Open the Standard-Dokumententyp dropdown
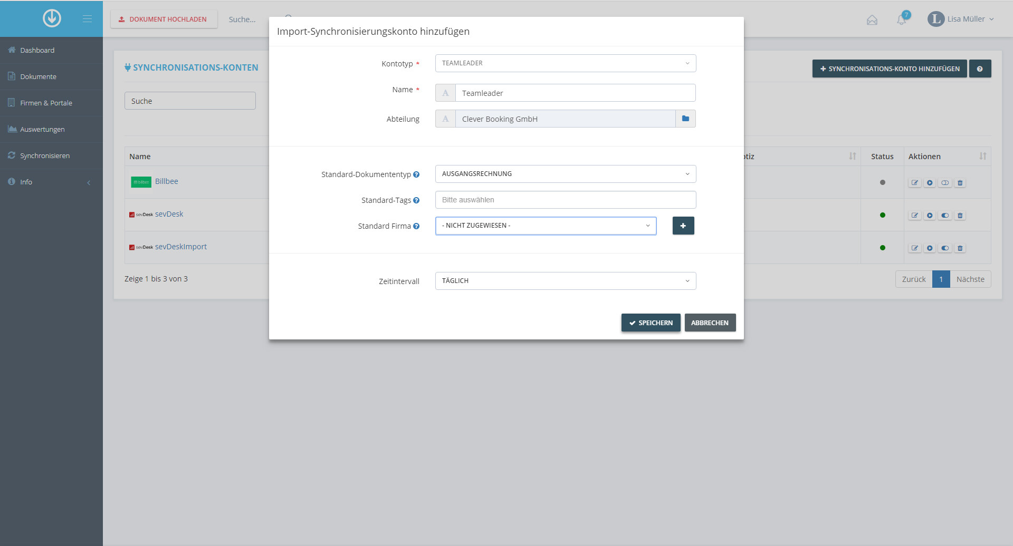 click(x=566, y=174)
